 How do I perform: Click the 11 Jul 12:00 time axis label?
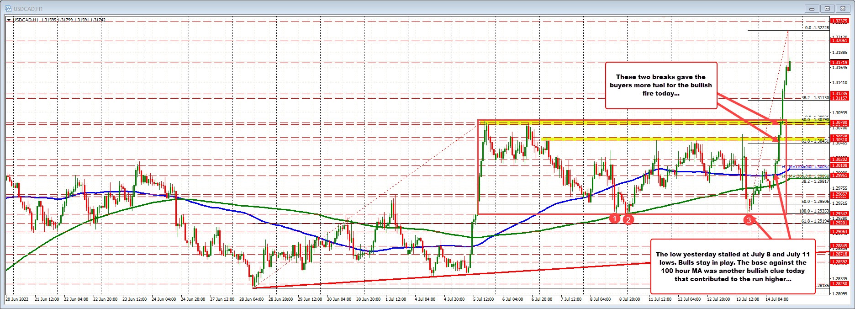[660, 299]
